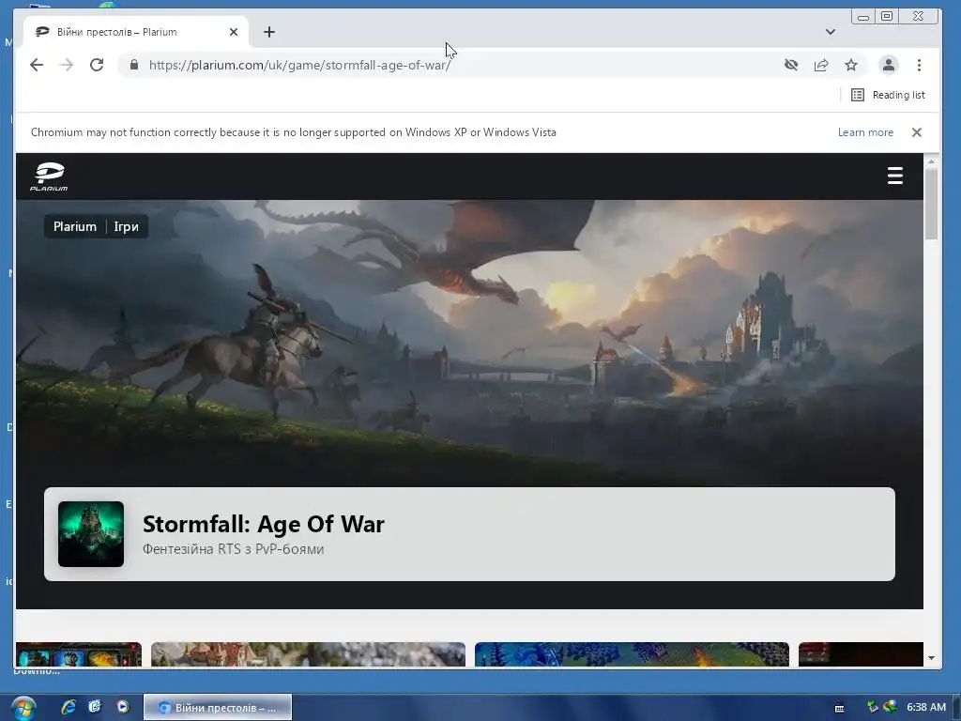Click the page scrollbar down arrow
Viewport: 961px width, 721px height.
tap(932, 658)
